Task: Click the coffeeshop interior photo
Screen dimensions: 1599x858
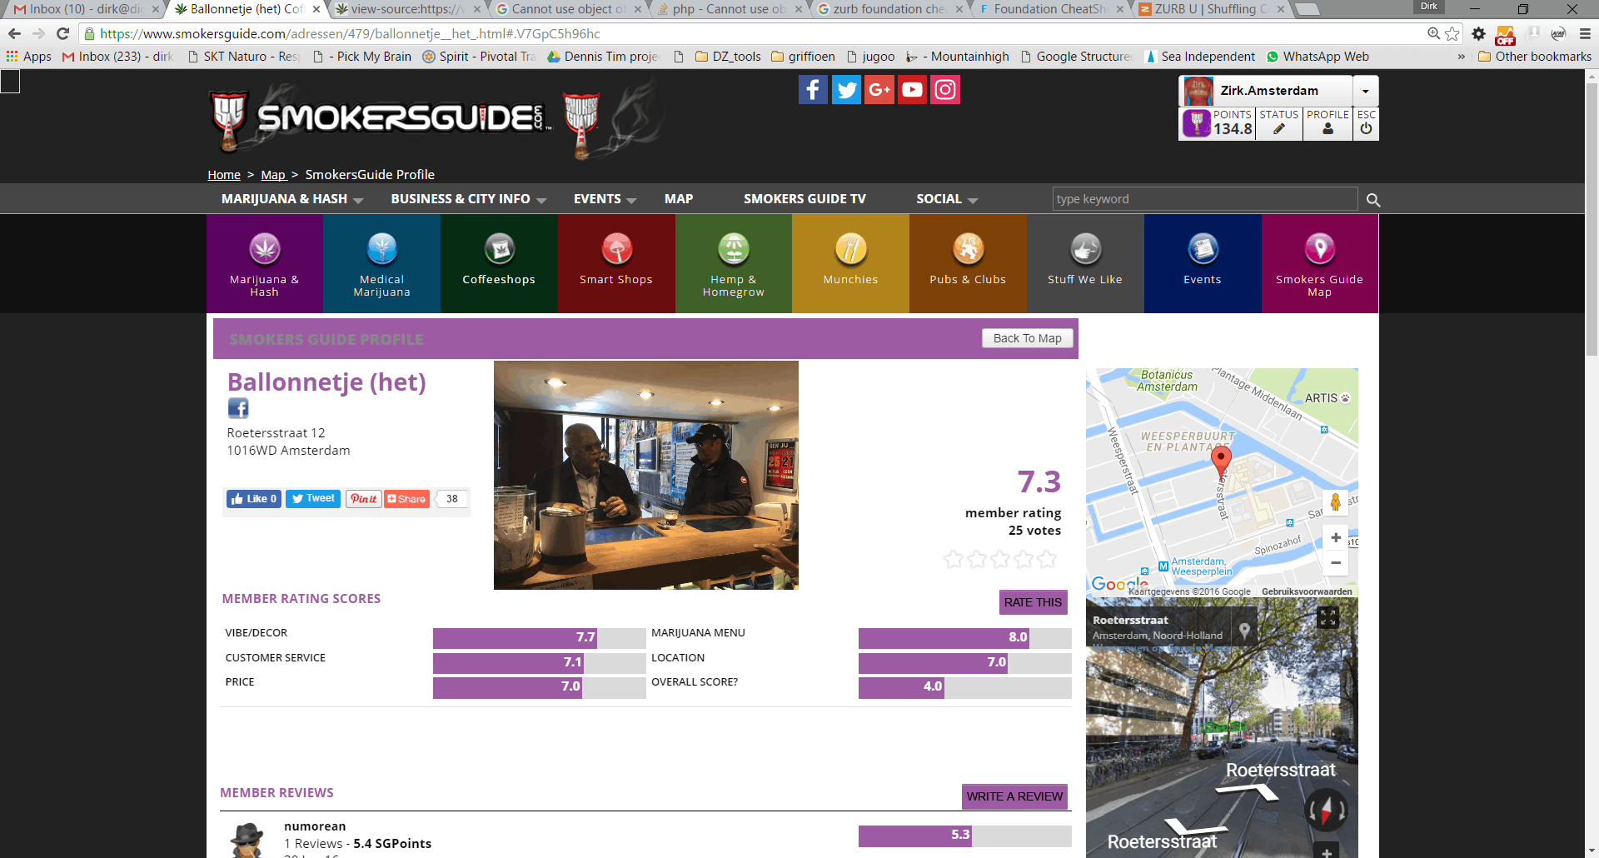Action: 646,475
